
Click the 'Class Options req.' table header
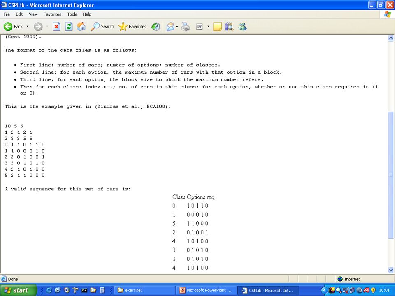(194, 197)
